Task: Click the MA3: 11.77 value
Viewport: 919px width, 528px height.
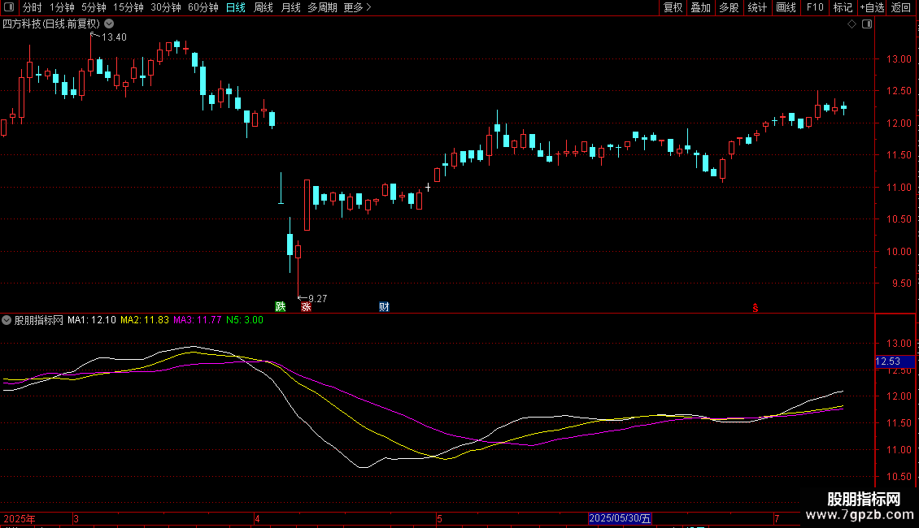Action: pyautogui.click(x=197, y=320)
